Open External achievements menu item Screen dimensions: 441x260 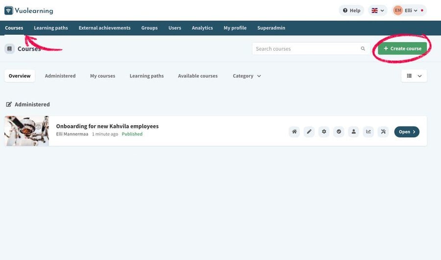click(x=105, y=28)
